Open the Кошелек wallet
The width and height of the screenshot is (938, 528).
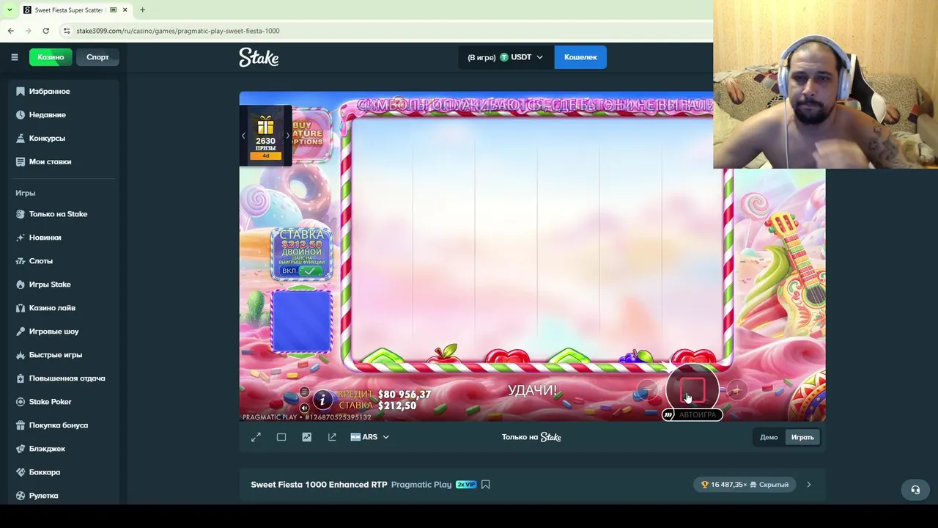pyautogui.click(x=580, y=57)
